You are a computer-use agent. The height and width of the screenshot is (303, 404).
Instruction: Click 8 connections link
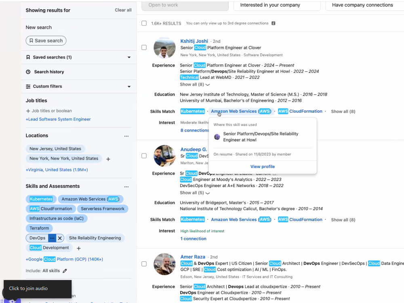click(195, 130)
